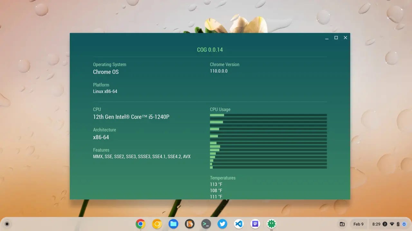Click the 113 °F temperature reading
Viewport: 412px width, 231px height.
tap(216, 184)
